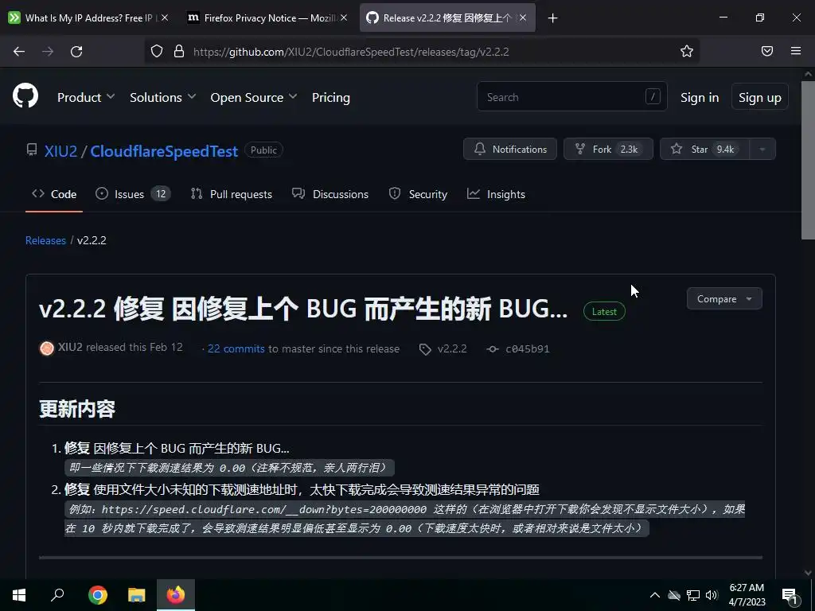Open the Windows Start menu
The height and width of the screenshot is (611, 815).
point(19,595)
